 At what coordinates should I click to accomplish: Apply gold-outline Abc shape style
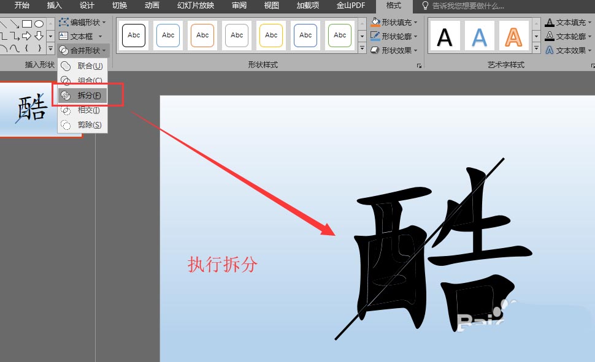(271, 36)
